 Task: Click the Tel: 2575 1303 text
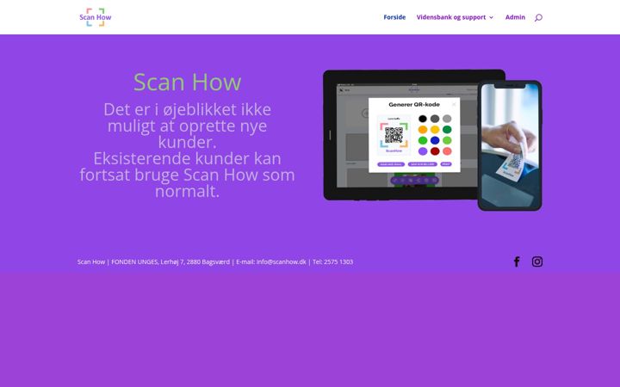[x=332, y=261]
